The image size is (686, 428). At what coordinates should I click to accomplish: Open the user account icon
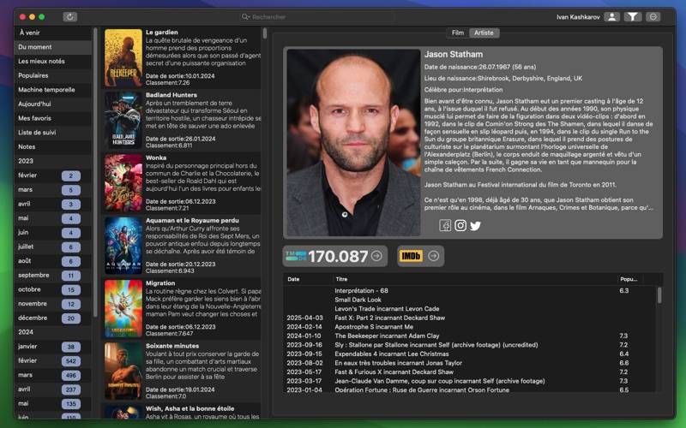pos(611,16)
